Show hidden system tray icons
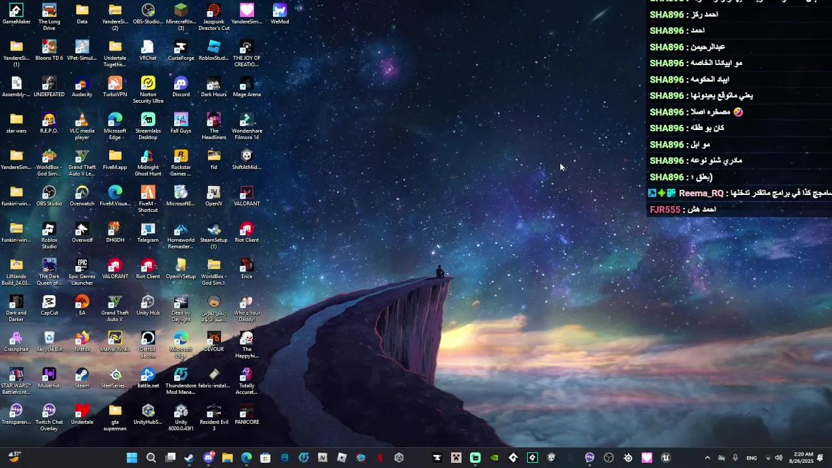 pos(707,458)
